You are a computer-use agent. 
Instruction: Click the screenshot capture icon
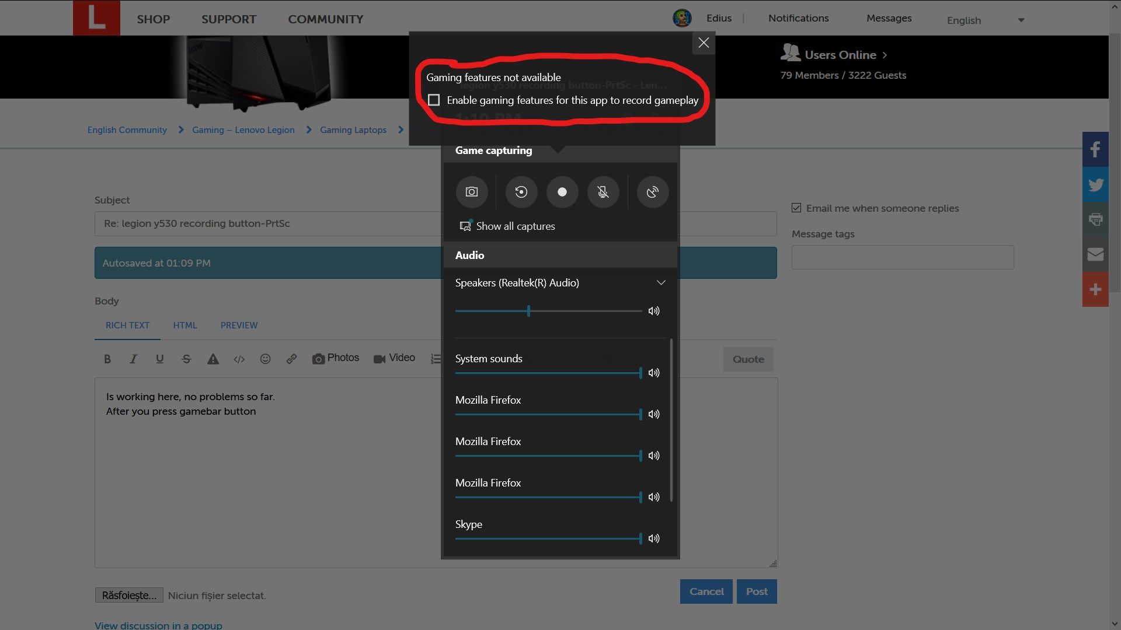[x=471, y=191]
